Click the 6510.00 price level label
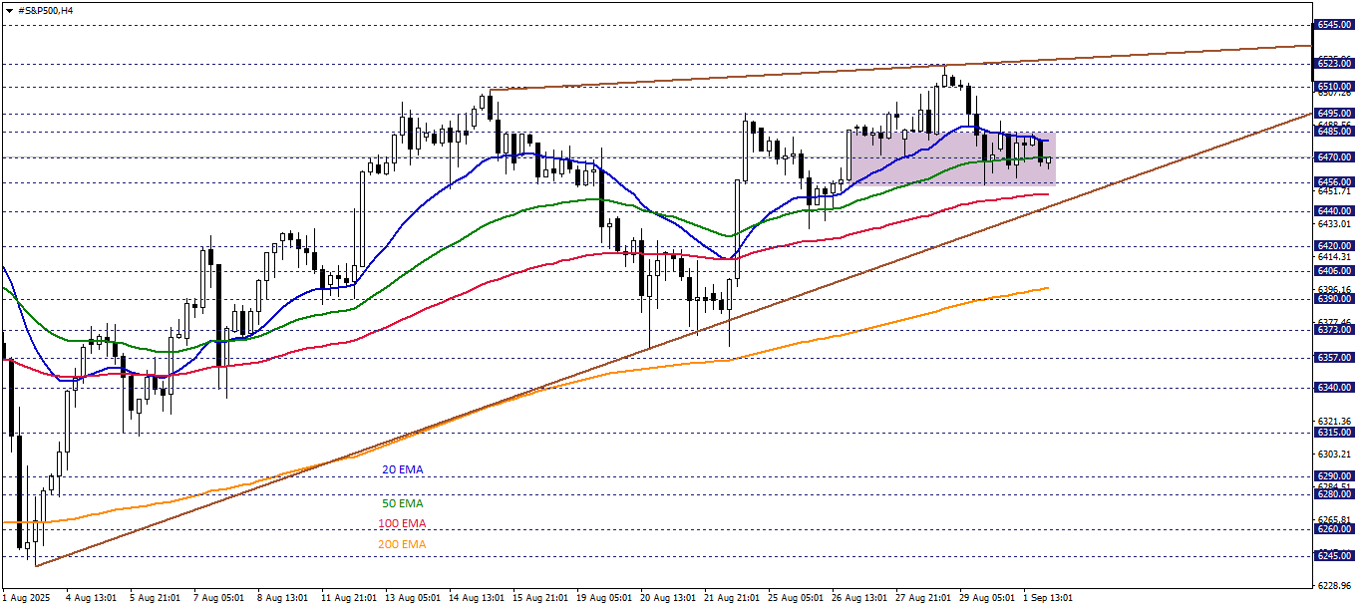The height and width of the screenshot is (609, 1358). coord(1333,87)
